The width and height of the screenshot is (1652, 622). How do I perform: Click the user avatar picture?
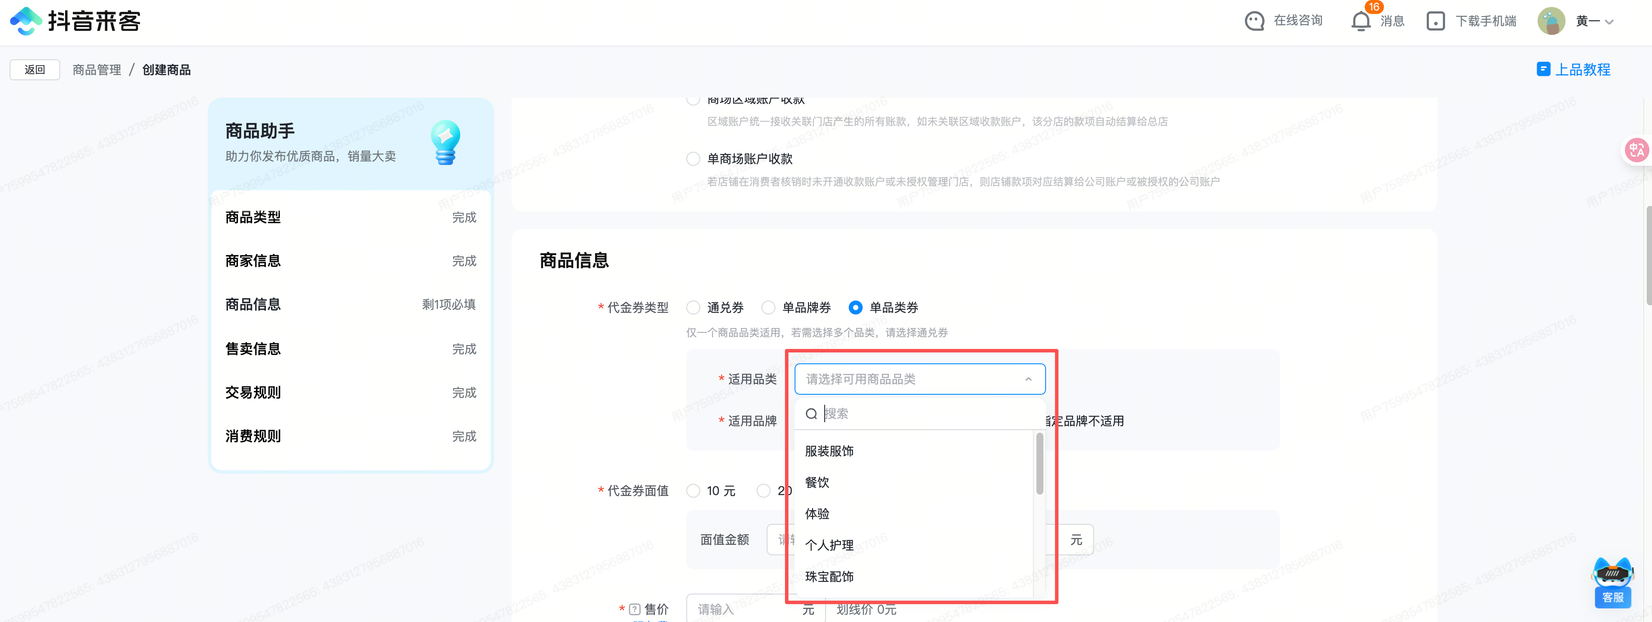click(1551, 21)
